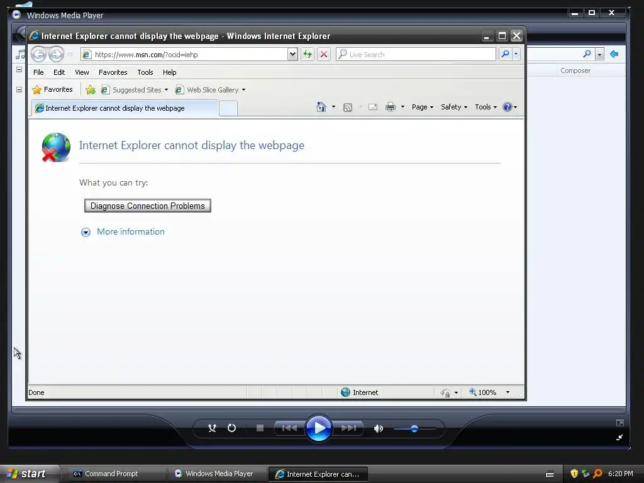Open the recent pages dropdown beside Forward
This screenshot has height=483, width=644.
pos(70,55)
